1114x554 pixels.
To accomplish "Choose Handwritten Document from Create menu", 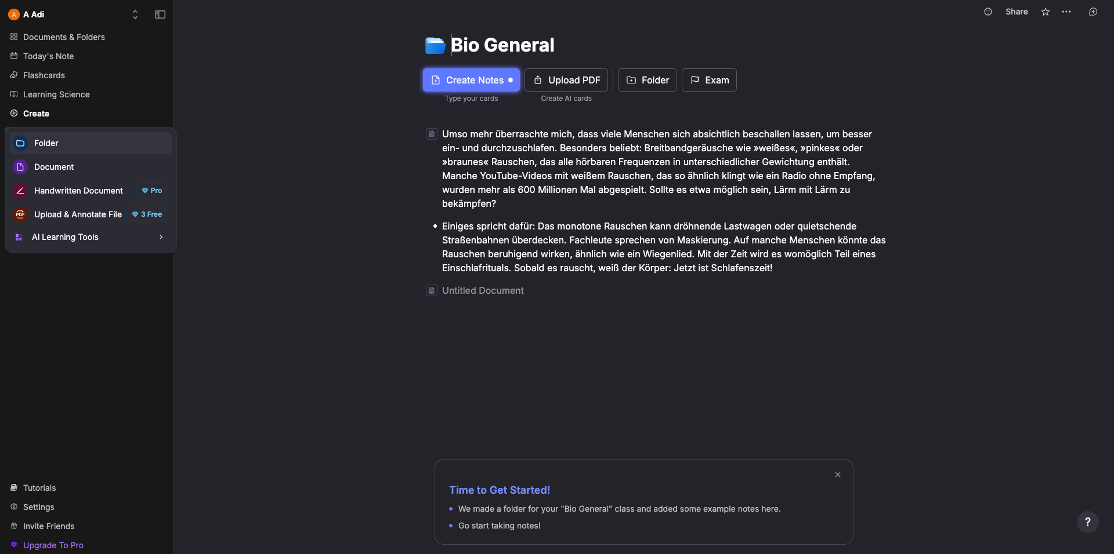I will pyautogui.click(x=78, y=191).
